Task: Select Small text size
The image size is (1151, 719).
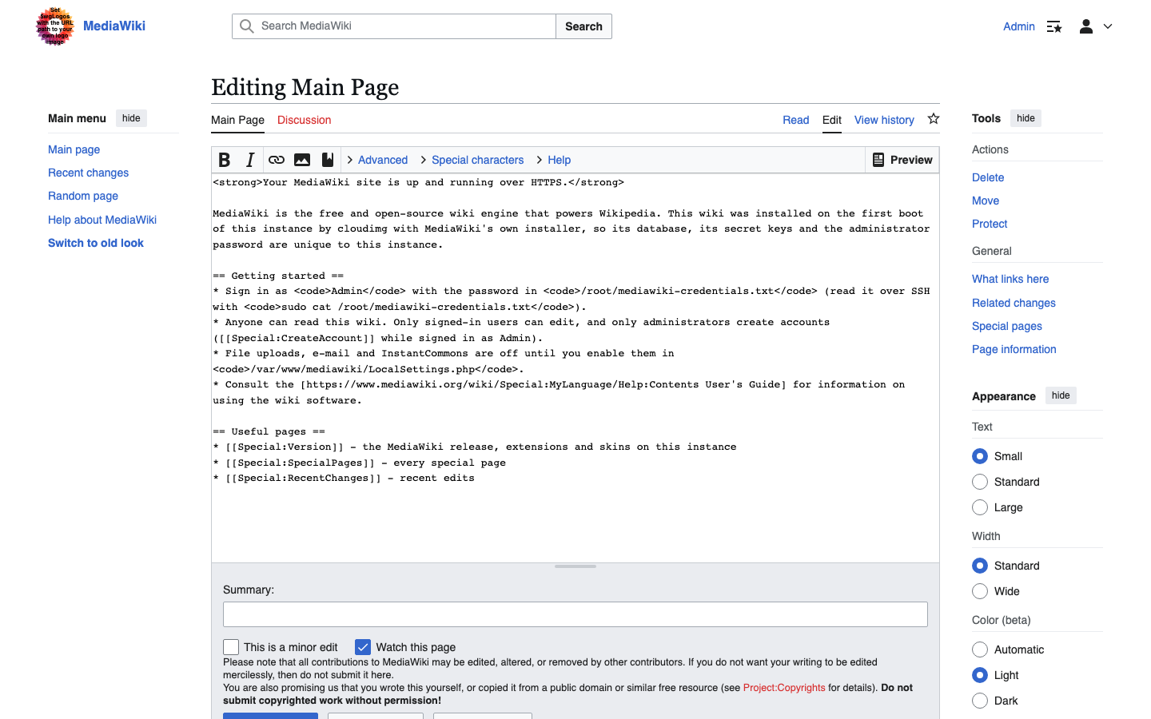Action: click(x=980, y=456)
